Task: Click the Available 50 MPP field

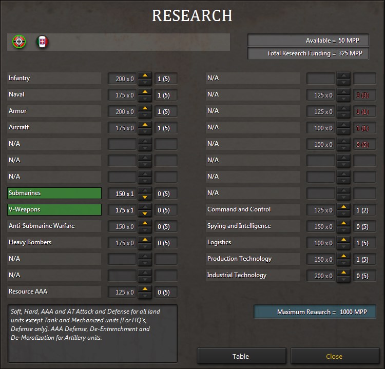Action: [308, 40]
